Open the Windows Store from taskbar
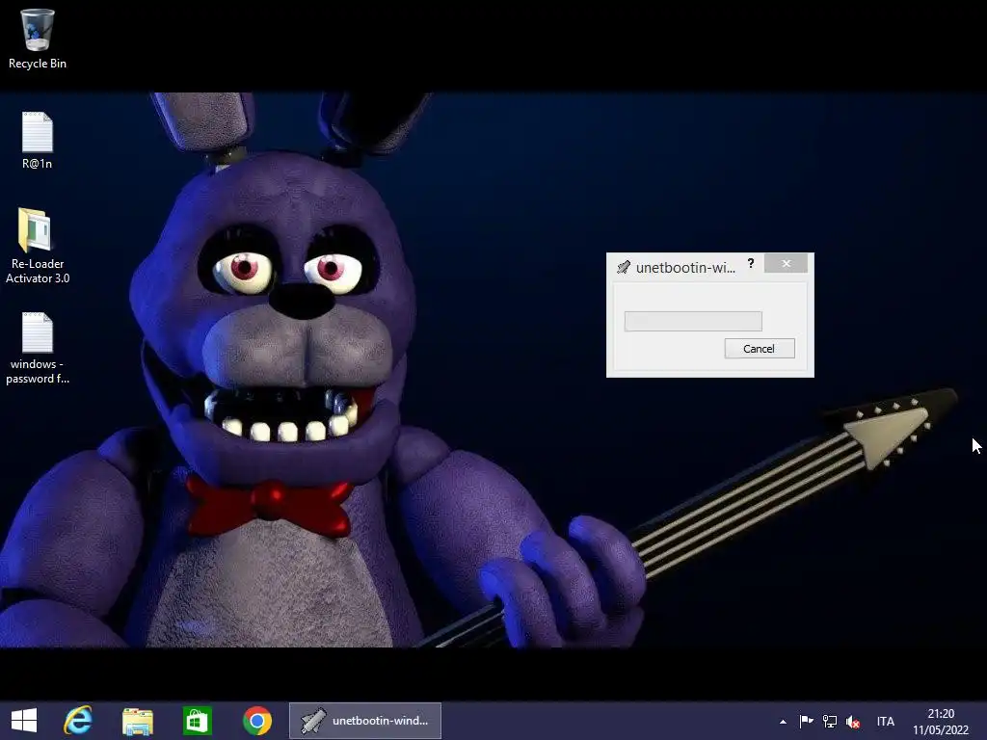The width and height of the screenshot is (987, 740). click(197, 721)
